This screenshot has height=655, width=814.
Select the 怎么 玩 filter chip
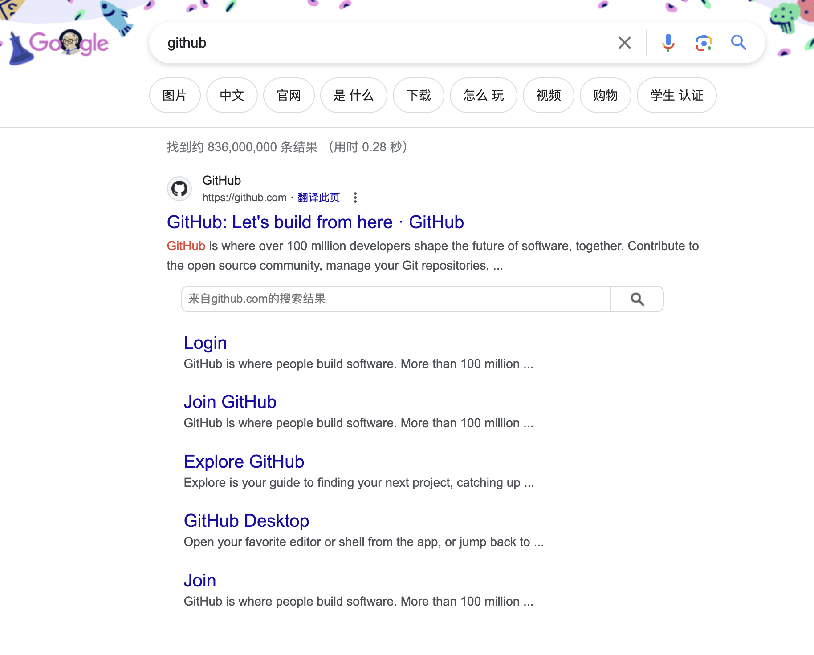click(x=484, y=95)
